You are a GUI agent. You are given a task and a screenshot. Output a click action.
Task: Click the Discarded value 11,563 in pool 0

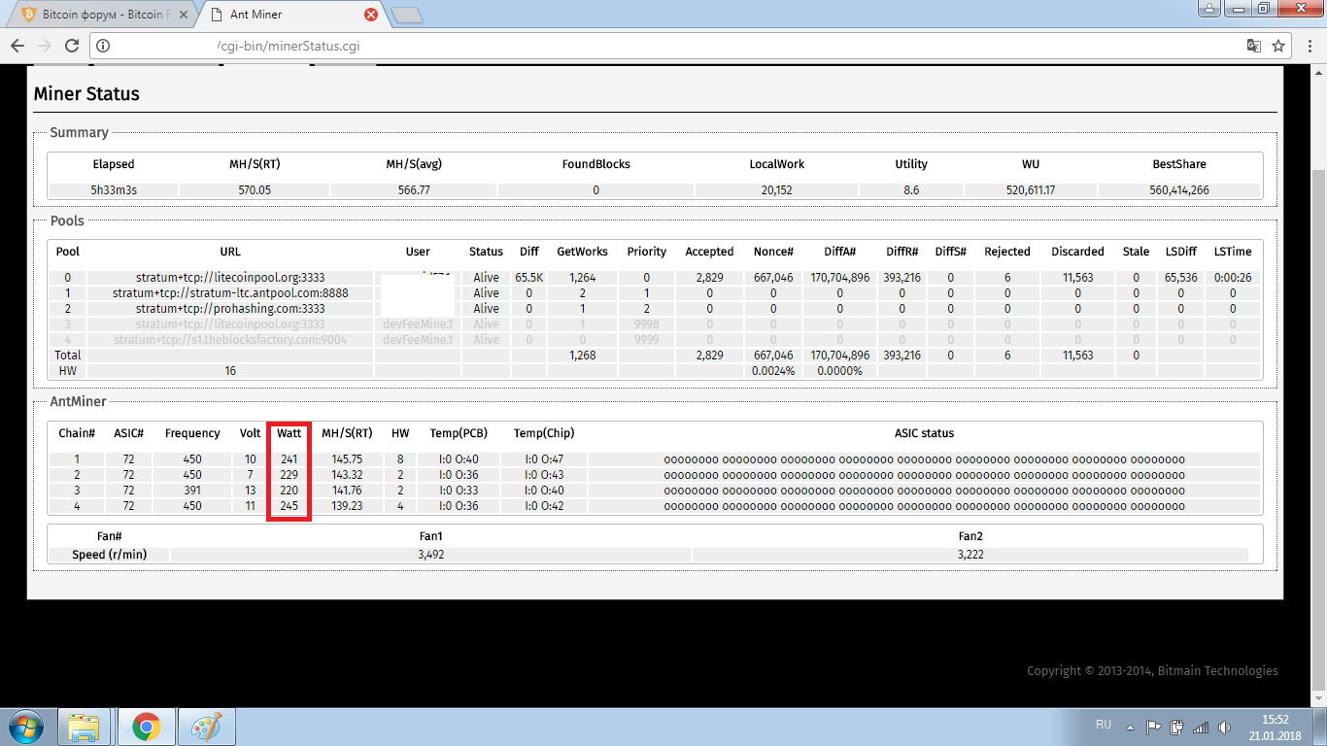1077,278
